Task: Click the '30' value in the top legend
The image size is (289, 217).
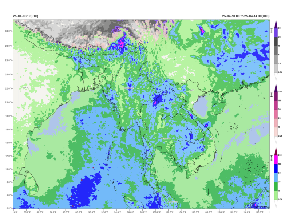Action: point(280,28)
